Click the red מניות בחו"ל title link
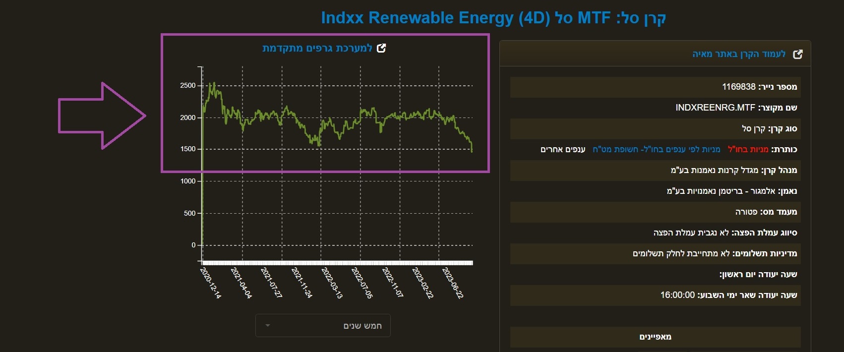This screenshot has width=844, height=352. click(x=748, y=149)
